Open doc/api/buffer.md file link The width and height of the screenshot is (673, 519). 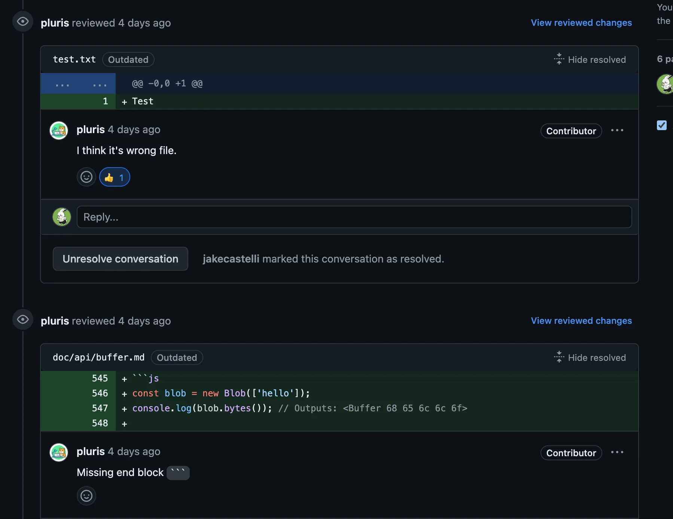coord(99,357)
